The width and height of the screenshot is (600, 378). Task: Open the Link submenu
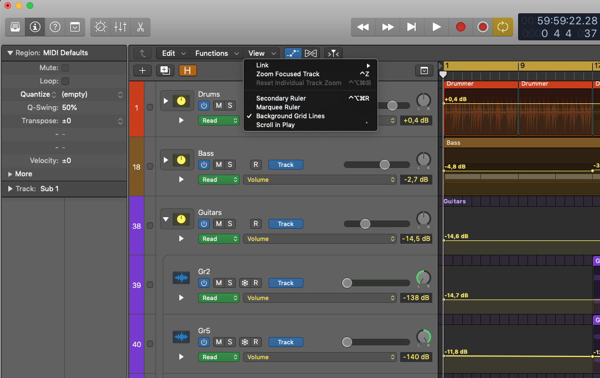pyautogui.click(x=311, y=65)
